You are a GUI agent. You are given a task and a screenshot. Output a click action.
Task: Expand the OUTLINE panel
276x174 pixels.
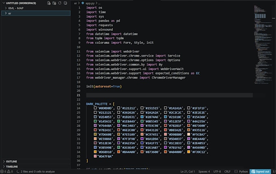coord(4,161)
